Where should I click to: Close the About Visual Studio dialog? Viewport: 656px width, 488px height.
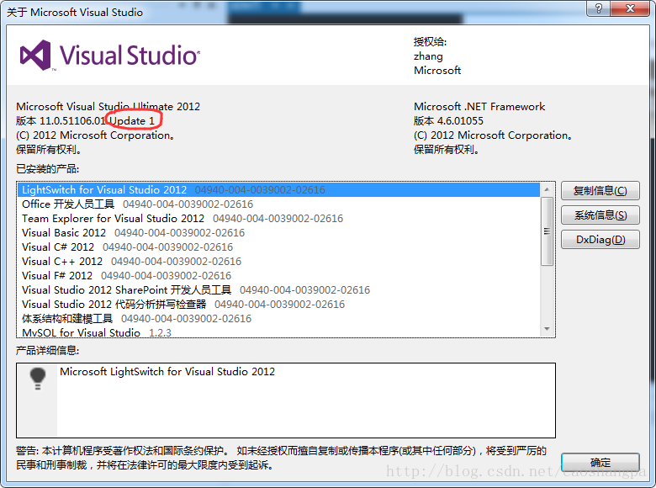click(631, 8)
